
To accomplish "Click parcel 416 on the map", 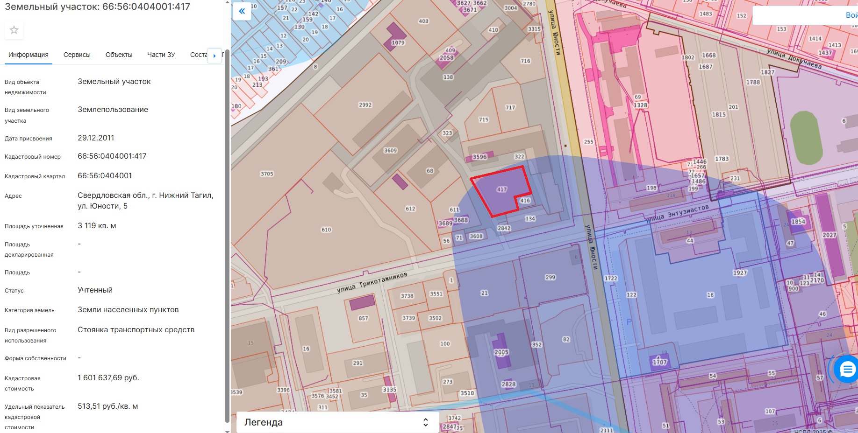I will click(x=525, y=201).
